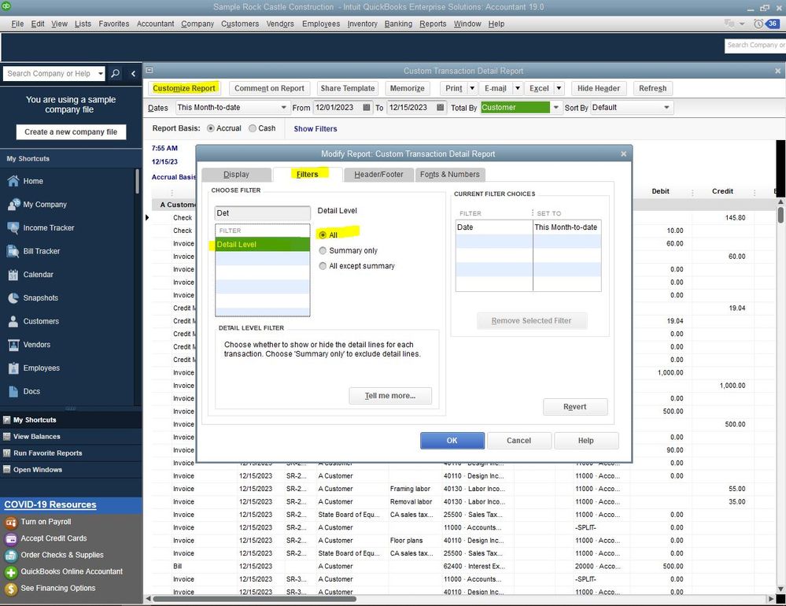Open the Dates range dropdown
This screenshot has height=606, width=786.
[283, 107]
